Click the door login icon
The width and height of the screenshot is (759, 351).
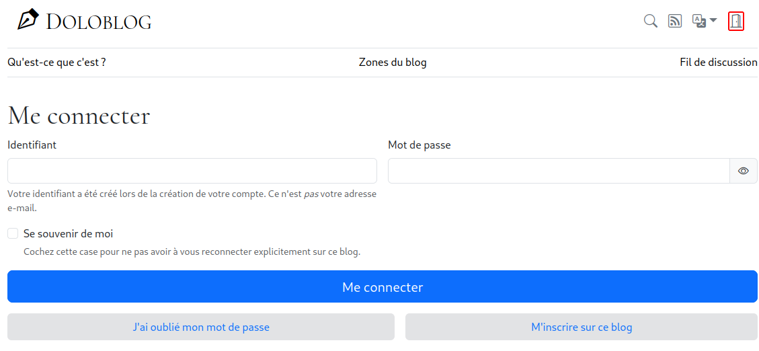735,22
